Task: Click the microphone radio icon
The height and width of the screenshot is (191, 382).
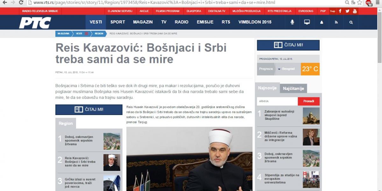Action: pos(292,22)
